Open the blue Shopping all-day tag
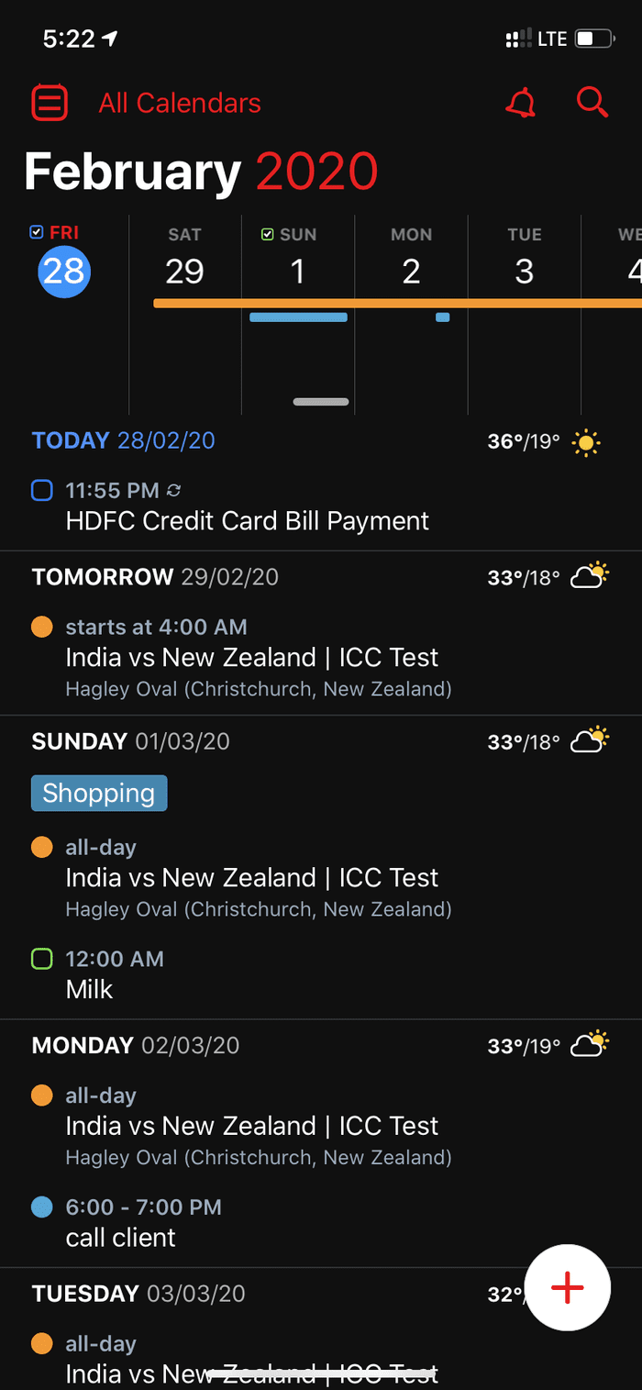The height and width of the screenshot is (1390, 642). click(99, 793)
